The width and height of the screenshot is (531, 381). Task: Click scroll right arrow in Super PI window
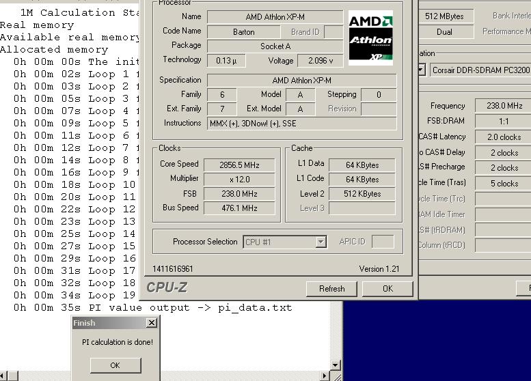[x=324, y=376]
